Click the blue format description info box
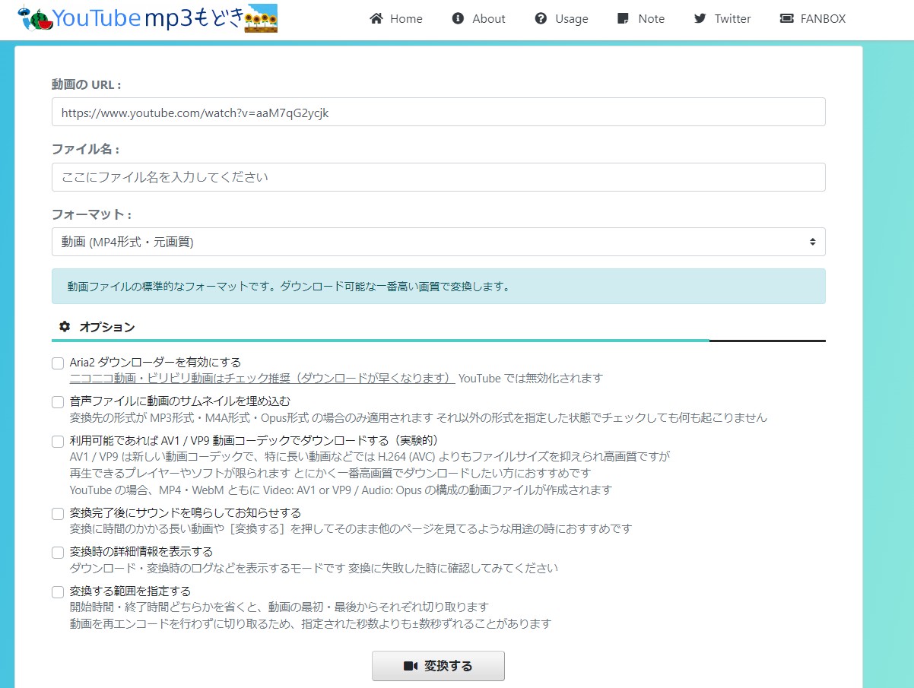This screenshot has width=914, height=688. point(438,287)
